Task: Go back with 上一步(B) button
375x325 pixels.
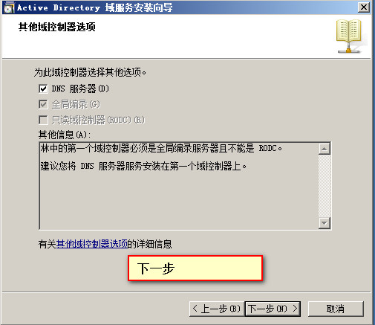Action: click(x=217, y=309)
